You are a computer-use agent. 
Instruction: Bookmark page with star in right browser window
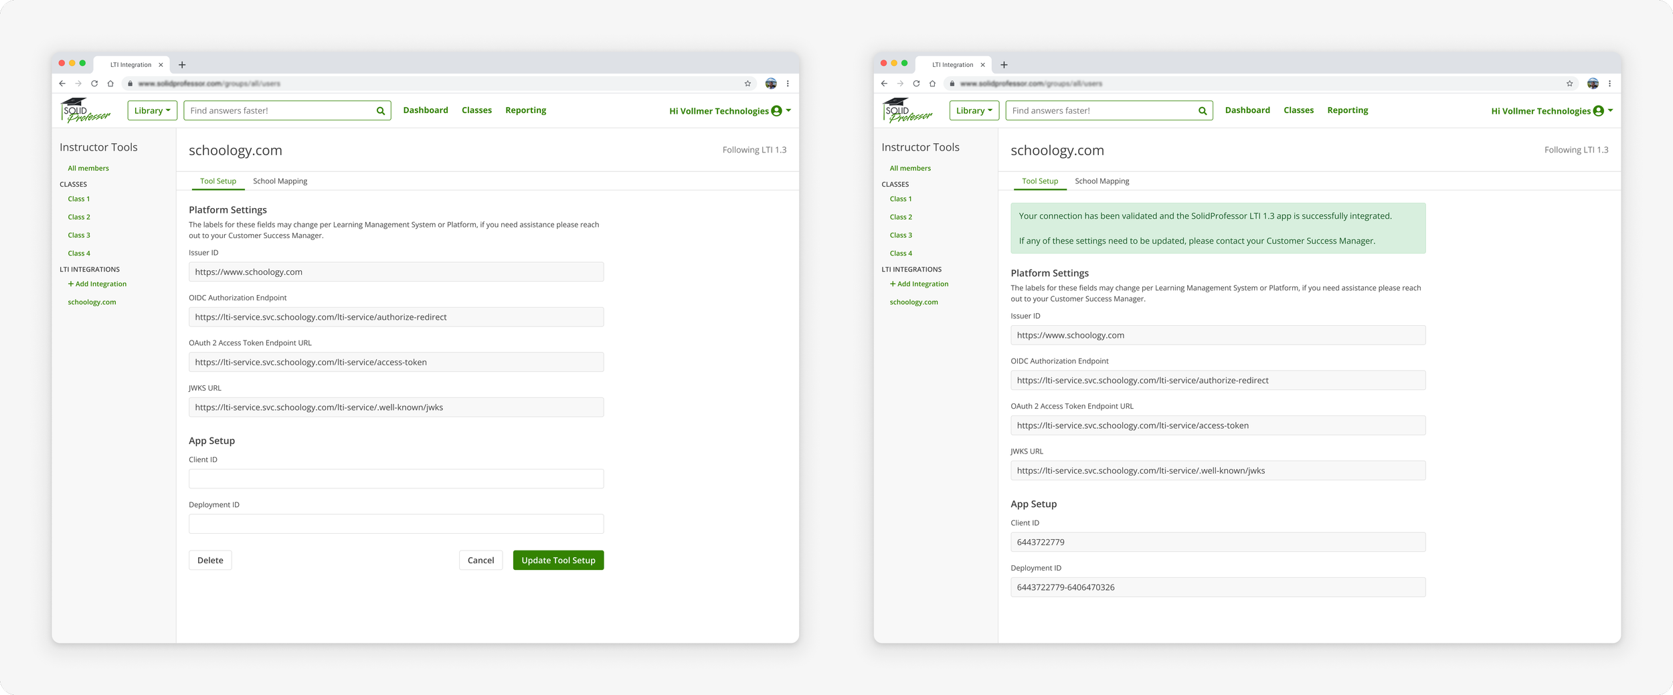click(x=1569, y=84)
